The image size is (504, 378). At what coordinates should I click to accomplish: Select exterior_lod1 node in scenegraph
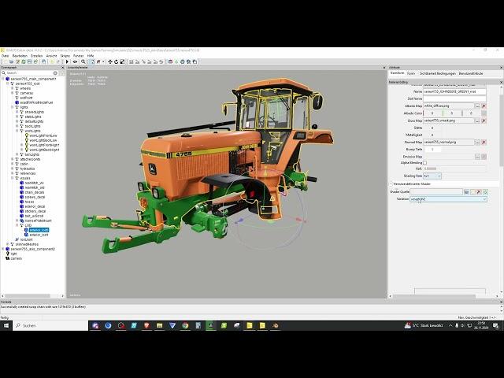[x=39, y=235]
